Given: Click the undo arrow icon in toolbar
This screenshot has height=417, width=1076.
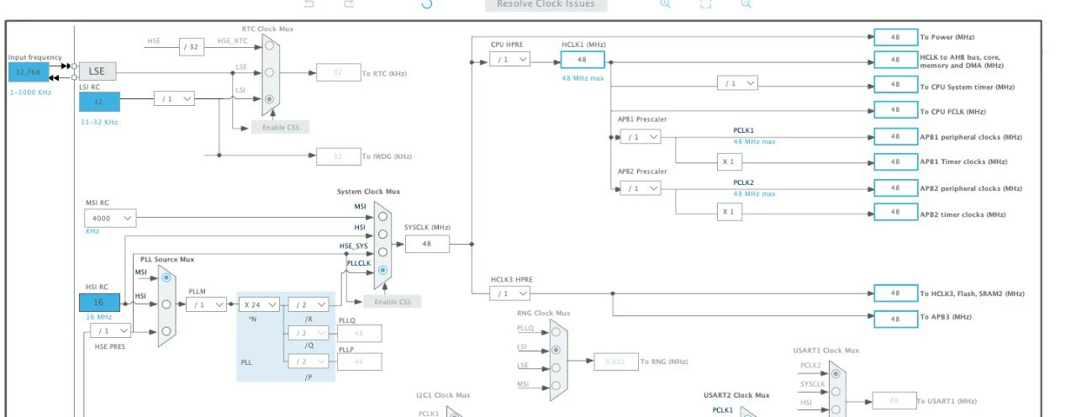Looking at the screenshot, I should tap(309, 3).
